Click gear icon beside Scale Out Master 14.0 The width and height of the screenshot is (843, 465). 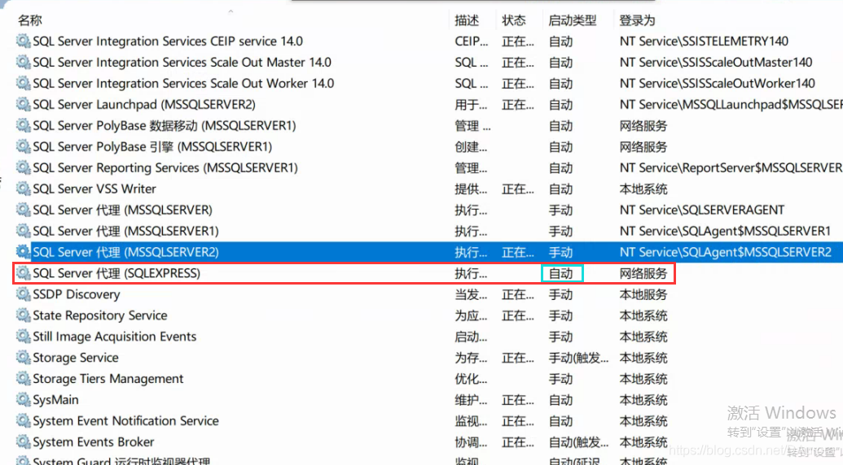coord(23,63)
